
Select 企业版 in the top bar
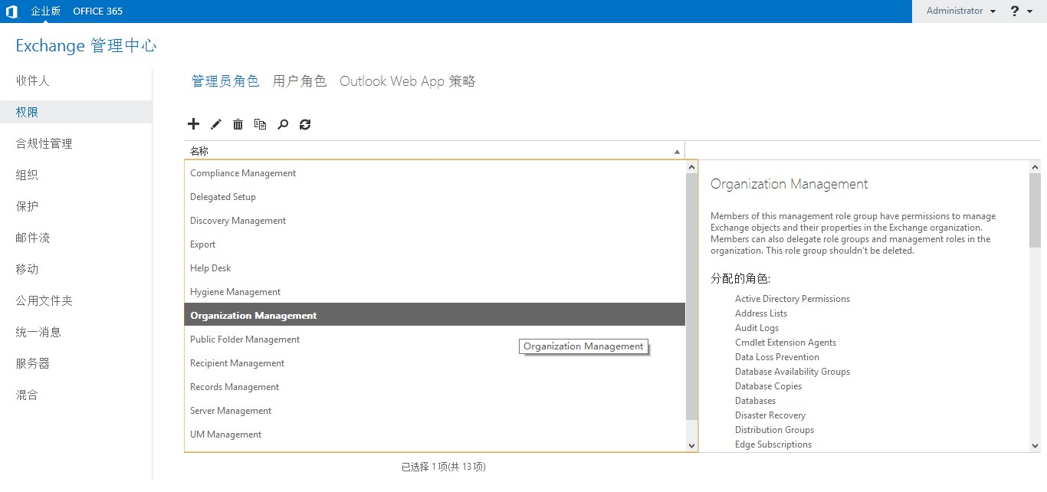click(x=46, y=11)
